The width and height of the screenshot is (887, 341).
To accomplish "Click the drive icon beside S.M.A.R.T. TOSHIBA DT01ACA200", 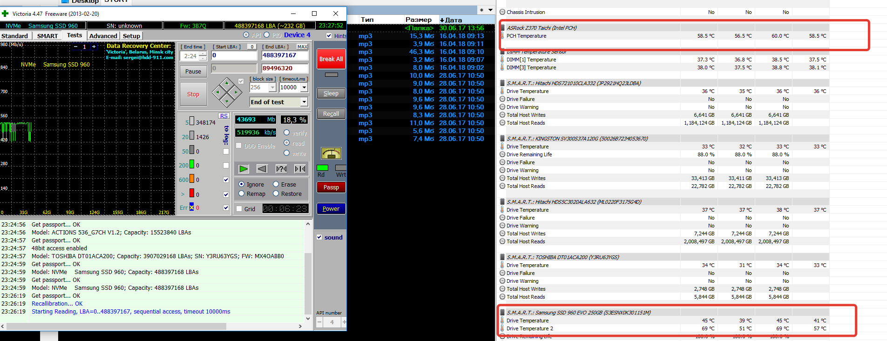I will tap(502, 257).
